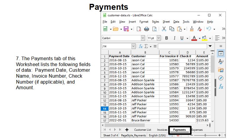227x139 pixels.
Task: Switch to Invoices sheet tab
Action: click(x=162, y=130)
